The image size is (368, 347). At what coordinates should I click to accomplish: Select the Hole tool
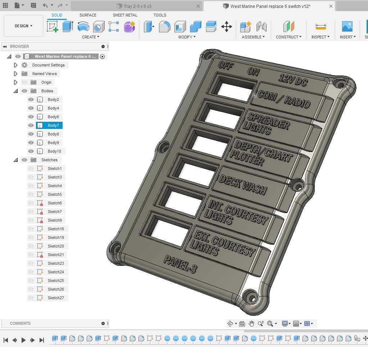99,27
